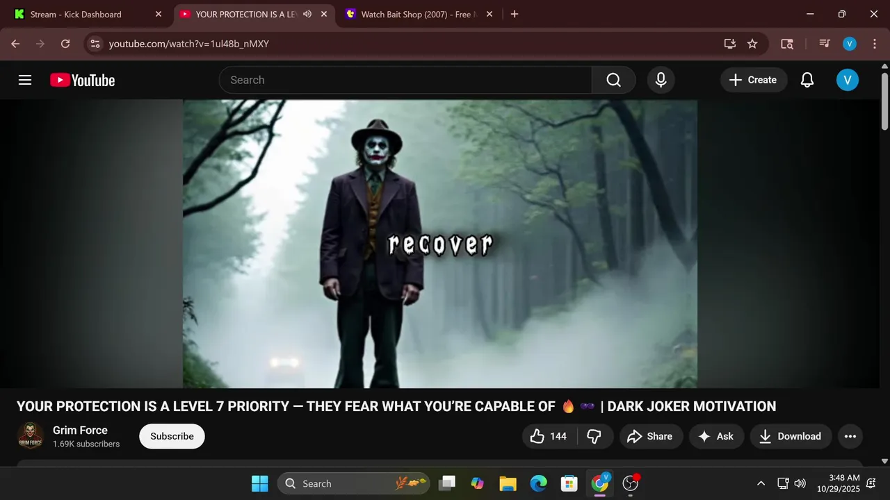Show hidden system tray icons
890x500 pixels.
point(761,483)
